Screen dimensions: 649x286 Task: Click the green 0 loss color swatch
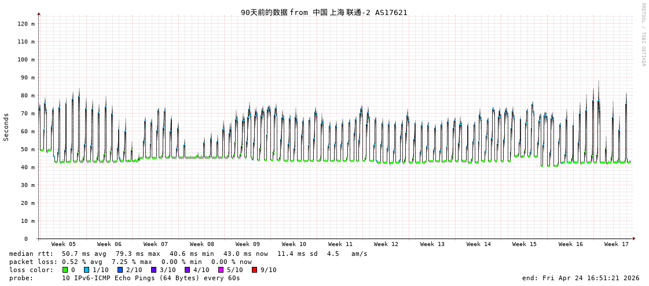[65, 270]
